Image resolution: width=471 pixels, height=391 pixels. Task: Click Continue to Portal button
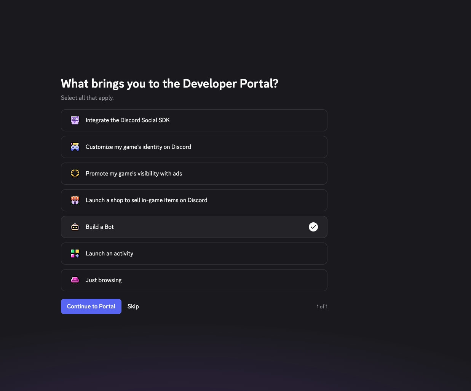(91, 306)
